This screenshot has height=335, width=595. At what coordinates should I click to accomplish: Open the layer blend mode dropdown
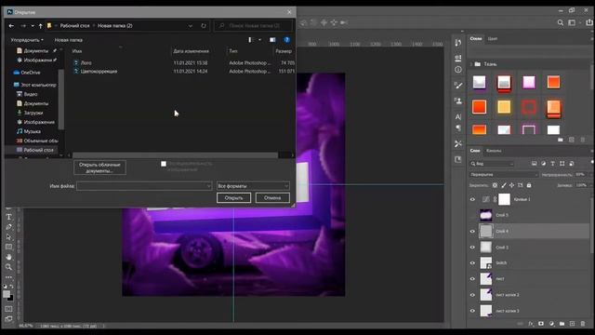pos(504,175)
